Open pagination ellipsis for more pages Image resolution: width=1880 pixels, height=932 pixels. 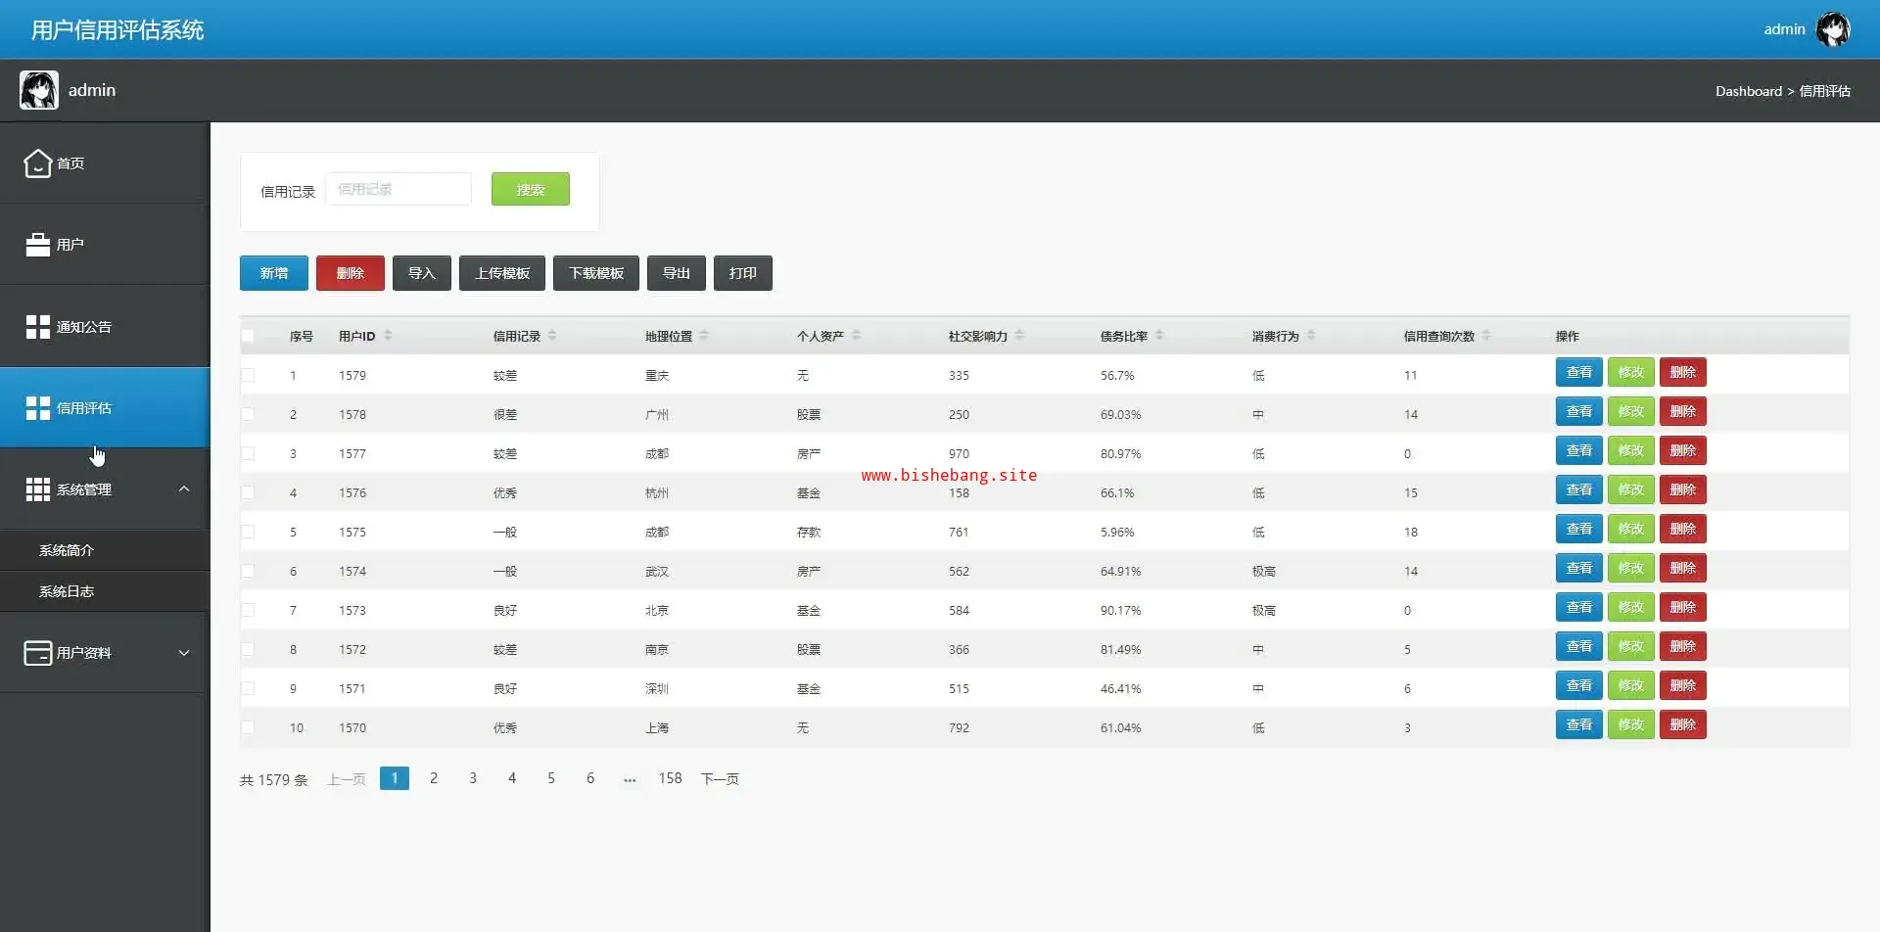pos(630,779)
